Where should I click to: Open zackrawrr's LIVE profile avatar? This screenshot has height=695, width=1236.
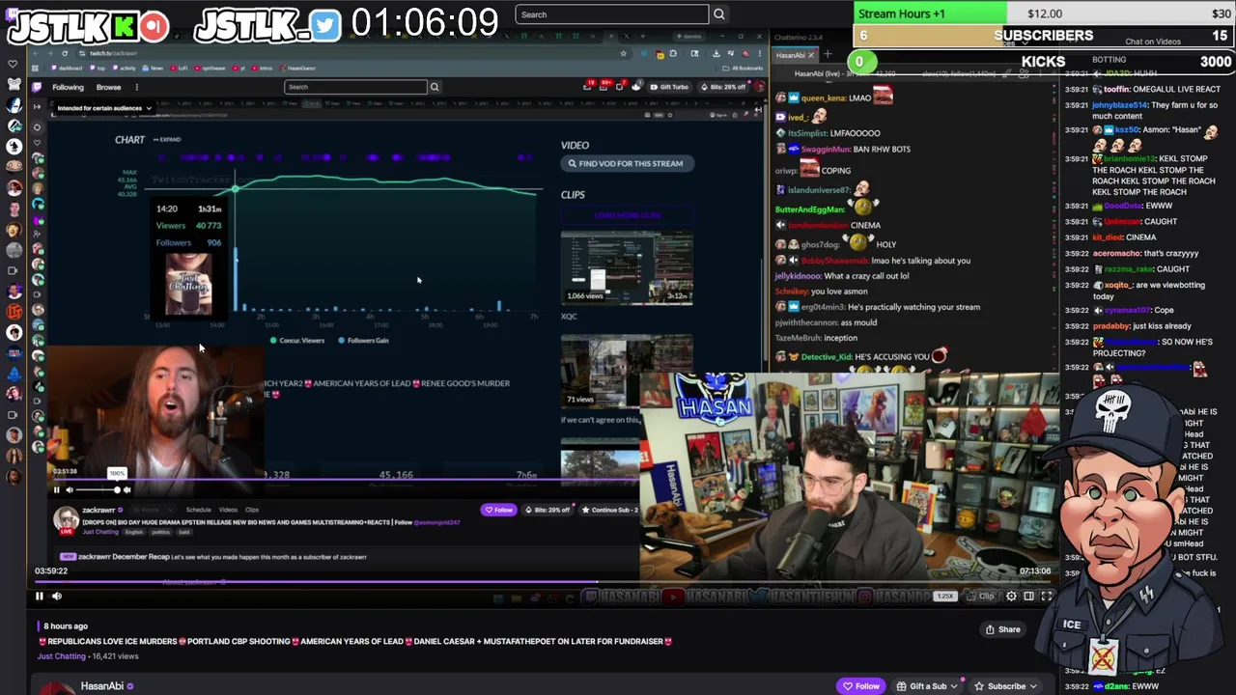[66, 519]
